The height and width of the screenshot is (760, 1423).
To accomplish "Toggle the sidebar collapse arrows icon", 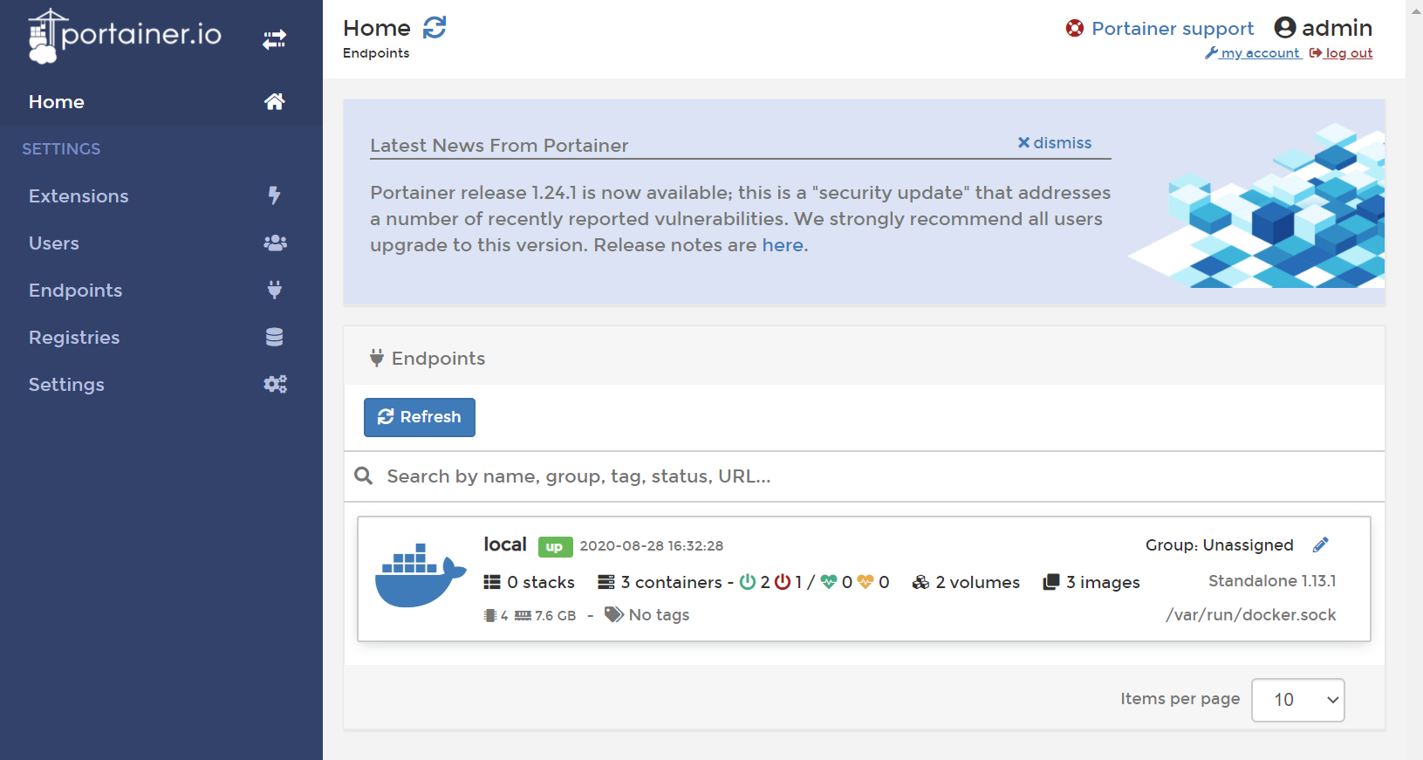I will [x=274, y=39].
